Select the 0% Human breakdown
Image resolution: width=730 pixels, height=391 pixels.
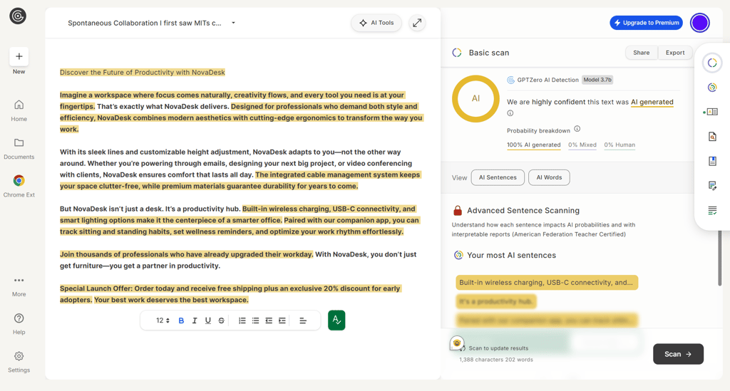pos(620,145)
